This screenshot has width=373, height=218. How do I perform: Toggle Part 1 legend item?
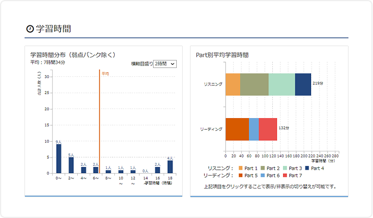point(248,168)
